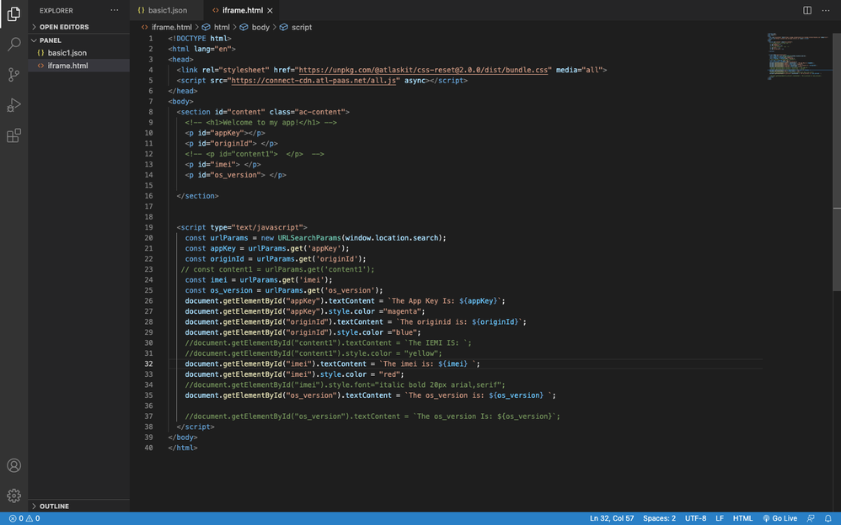Start the Go Live server

coord(782,517)
